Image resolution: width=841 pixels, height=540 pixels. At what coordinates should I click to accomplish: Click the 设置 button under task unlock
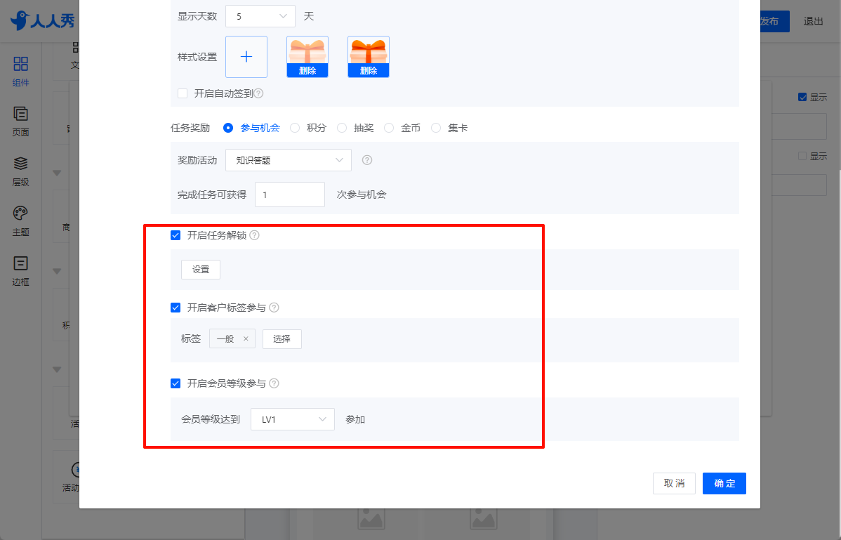click(201, 270)
